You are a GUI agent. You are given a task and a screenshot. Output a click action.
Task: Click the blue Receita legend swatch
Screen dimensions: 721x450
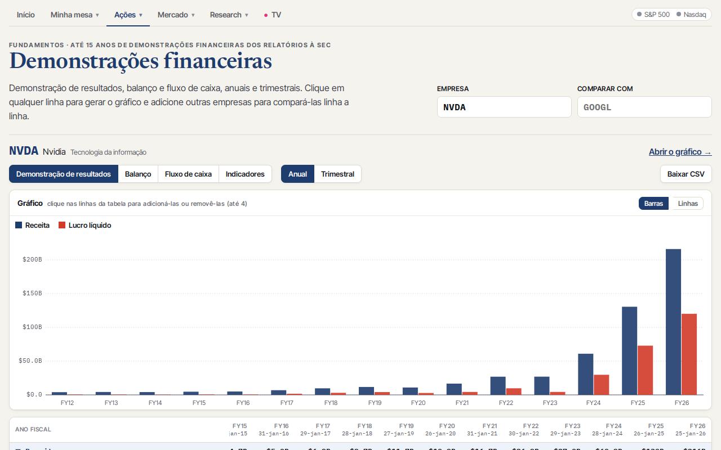coord(19,225)
